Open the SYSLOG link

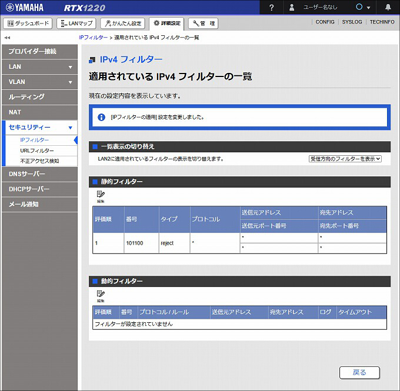(x=352, y=22)
